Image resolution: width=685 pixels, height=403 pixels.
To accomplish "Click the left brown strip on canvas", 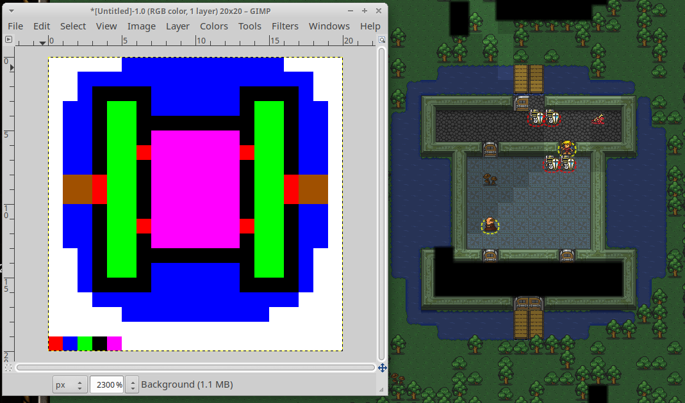I will 78,189.
